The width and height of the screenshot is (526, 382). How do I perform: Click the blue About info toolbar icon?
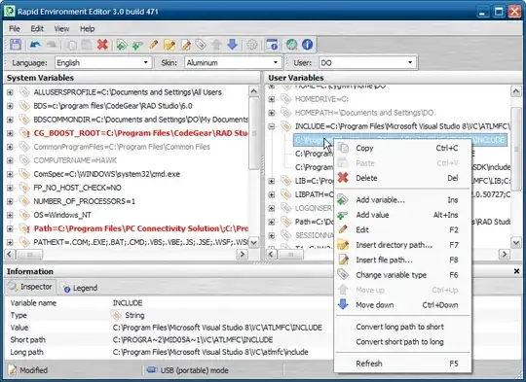pyautogui.click(x=307, y=45)
